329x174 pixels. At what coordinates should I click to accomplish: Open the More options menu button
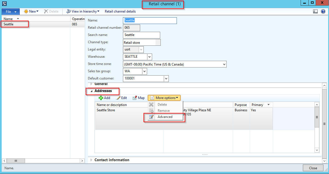(x=164, y=98)
